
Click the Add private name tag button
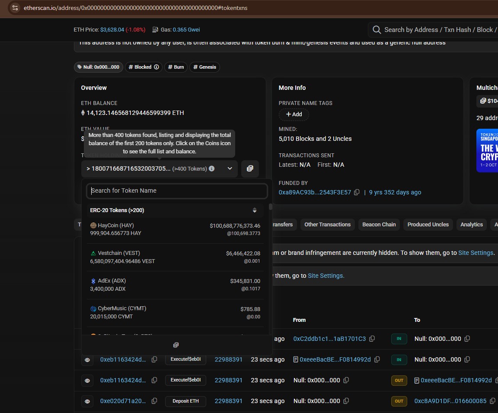[294, 114]
